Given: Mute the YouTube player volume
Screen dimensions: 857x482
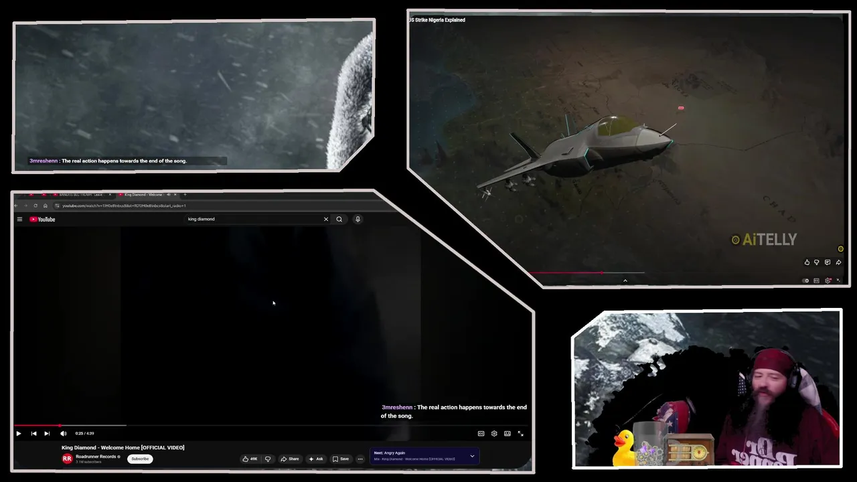Looking at the screenshot, I should (63, 433).
